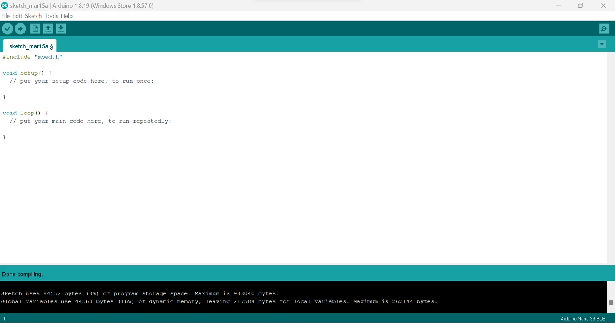Image resolution: width=615 pixels, height=323 pixels.
Task: Save the sketch with the Save icon
Action: click(x=61, y=29)
